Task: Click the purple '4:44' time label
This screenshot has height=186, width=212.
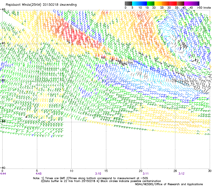Action: point(3,174)
